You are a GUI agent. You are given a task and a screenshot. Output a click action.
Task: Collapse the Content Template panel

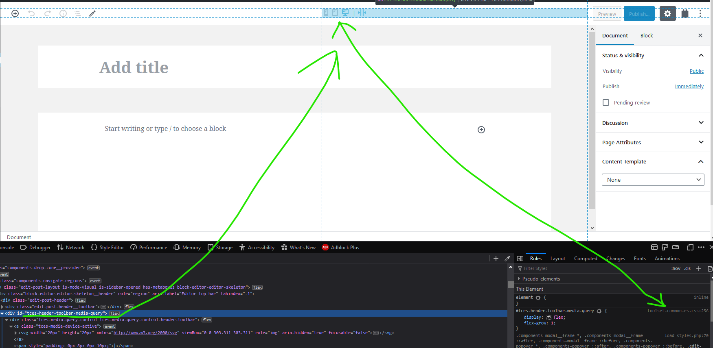653,161
